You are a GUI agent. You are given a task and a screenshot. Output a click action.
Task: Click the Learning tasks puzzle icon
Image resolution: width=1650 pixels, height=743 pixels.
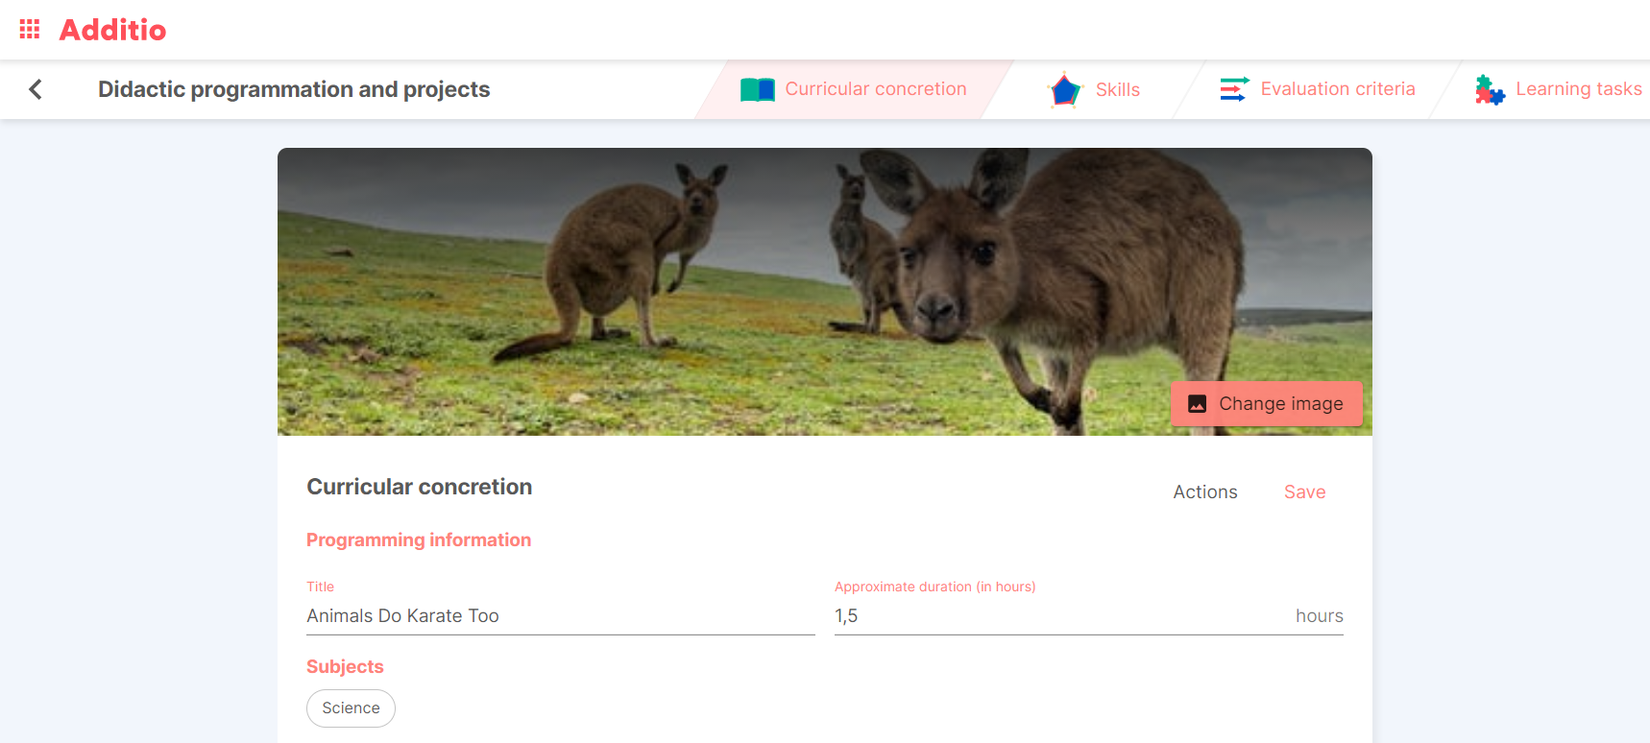pos(1490,89)
